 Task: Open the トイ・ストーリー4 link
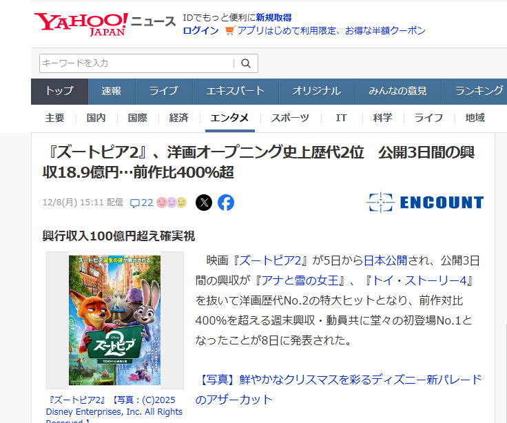coord(419,280)
